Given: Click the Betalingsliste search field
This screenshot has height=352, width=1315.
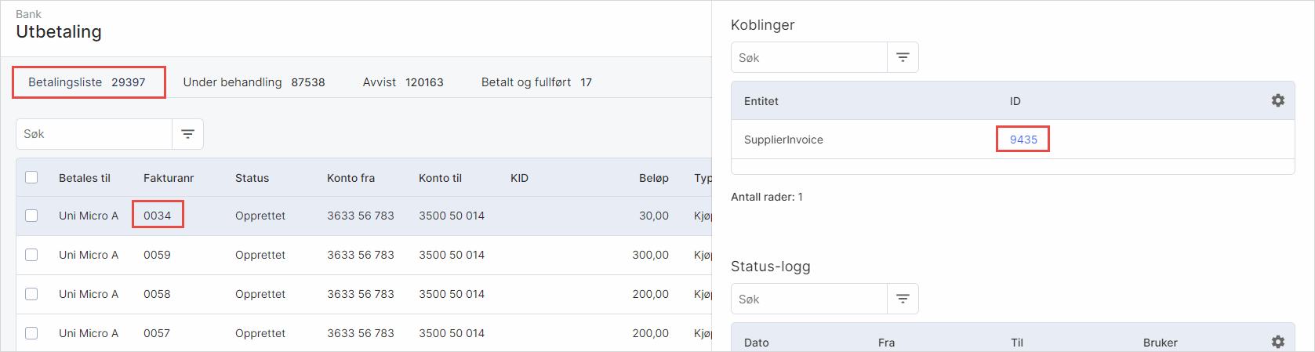Looking at the screenshot, I should click(x=94, y=134).
